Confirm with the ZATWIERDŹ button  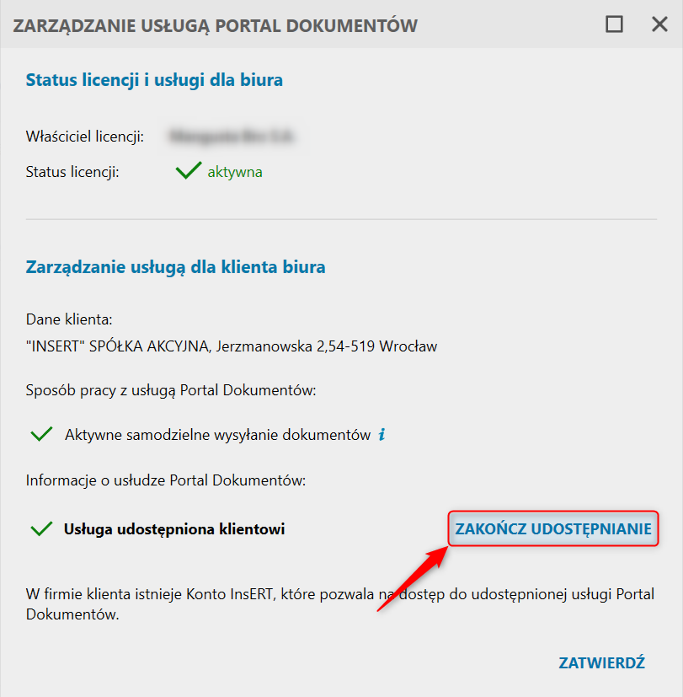point(601,662)
